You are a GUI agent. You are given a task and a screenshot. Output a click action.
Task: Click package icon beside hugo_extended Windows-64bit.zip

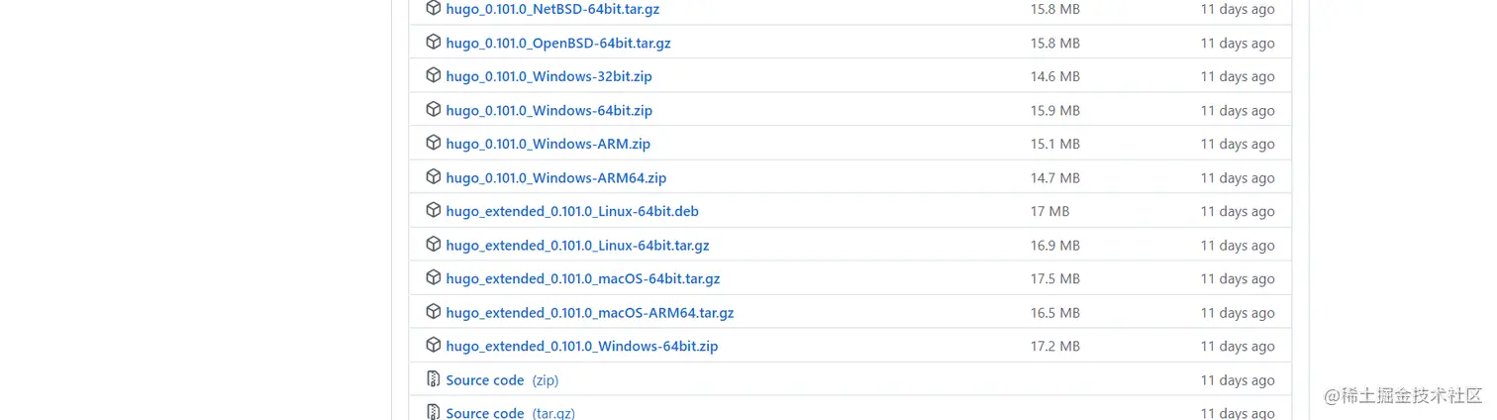pos(433,345)
